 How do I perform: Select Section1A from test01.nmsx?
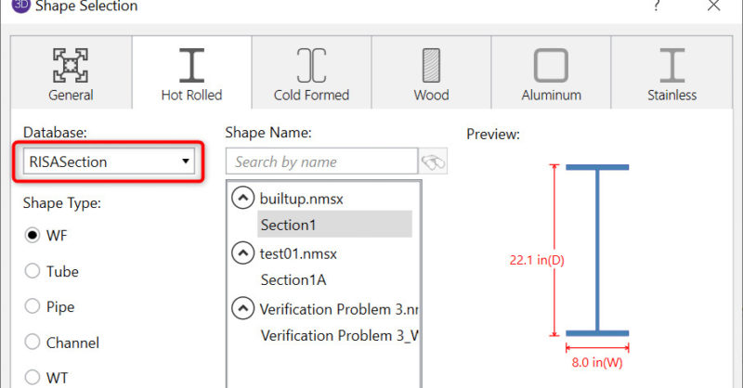click(x=293, y=279)
